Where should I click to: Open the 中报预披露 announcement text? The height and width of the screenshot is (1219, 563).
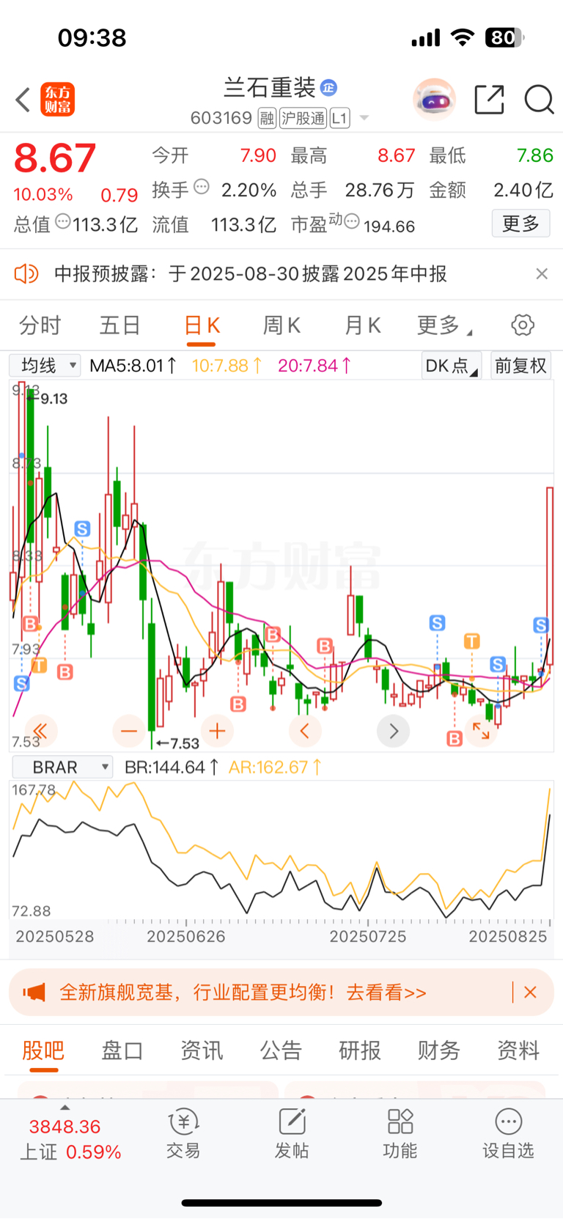click(x=251, y=274)
